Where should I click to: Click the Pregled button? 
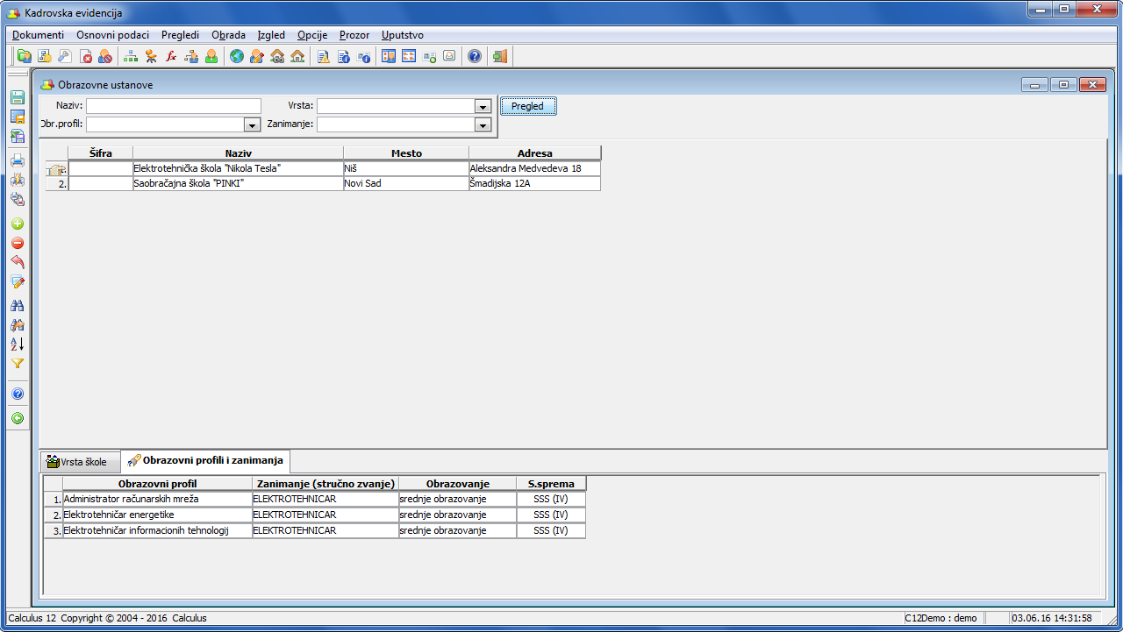528,106
